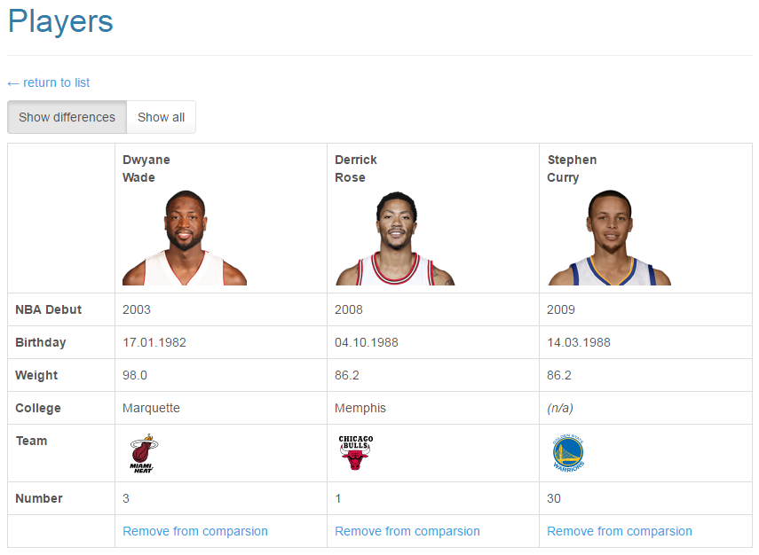The image size is (759, 555).
Task: Remove Stephen Curry from comparison
Action: pos(619,530)
